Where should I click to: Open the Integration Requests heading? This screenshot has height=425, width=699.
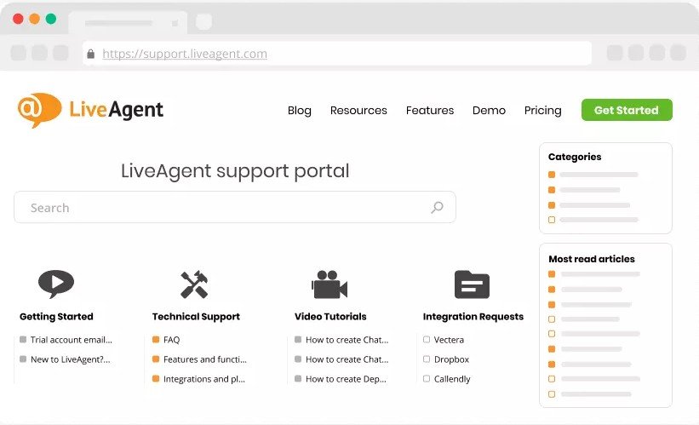tap(473, 317)
